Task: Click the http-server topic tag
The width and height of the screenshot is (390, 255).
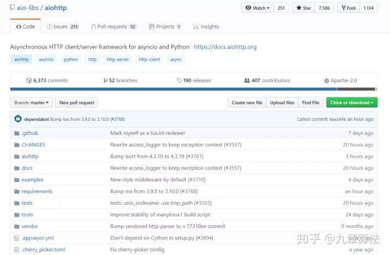Action: point(118,60)
